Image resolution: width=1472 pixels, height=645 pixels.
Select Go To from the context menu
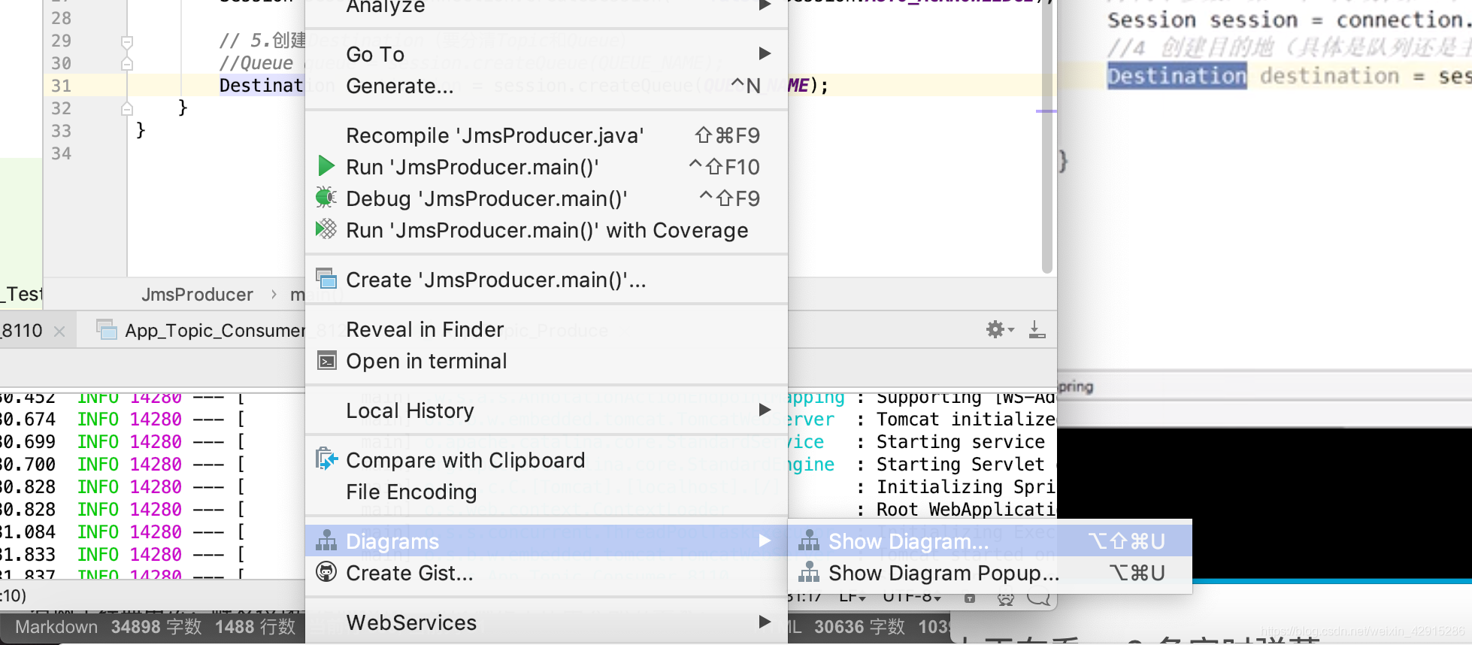pos(547,54)
